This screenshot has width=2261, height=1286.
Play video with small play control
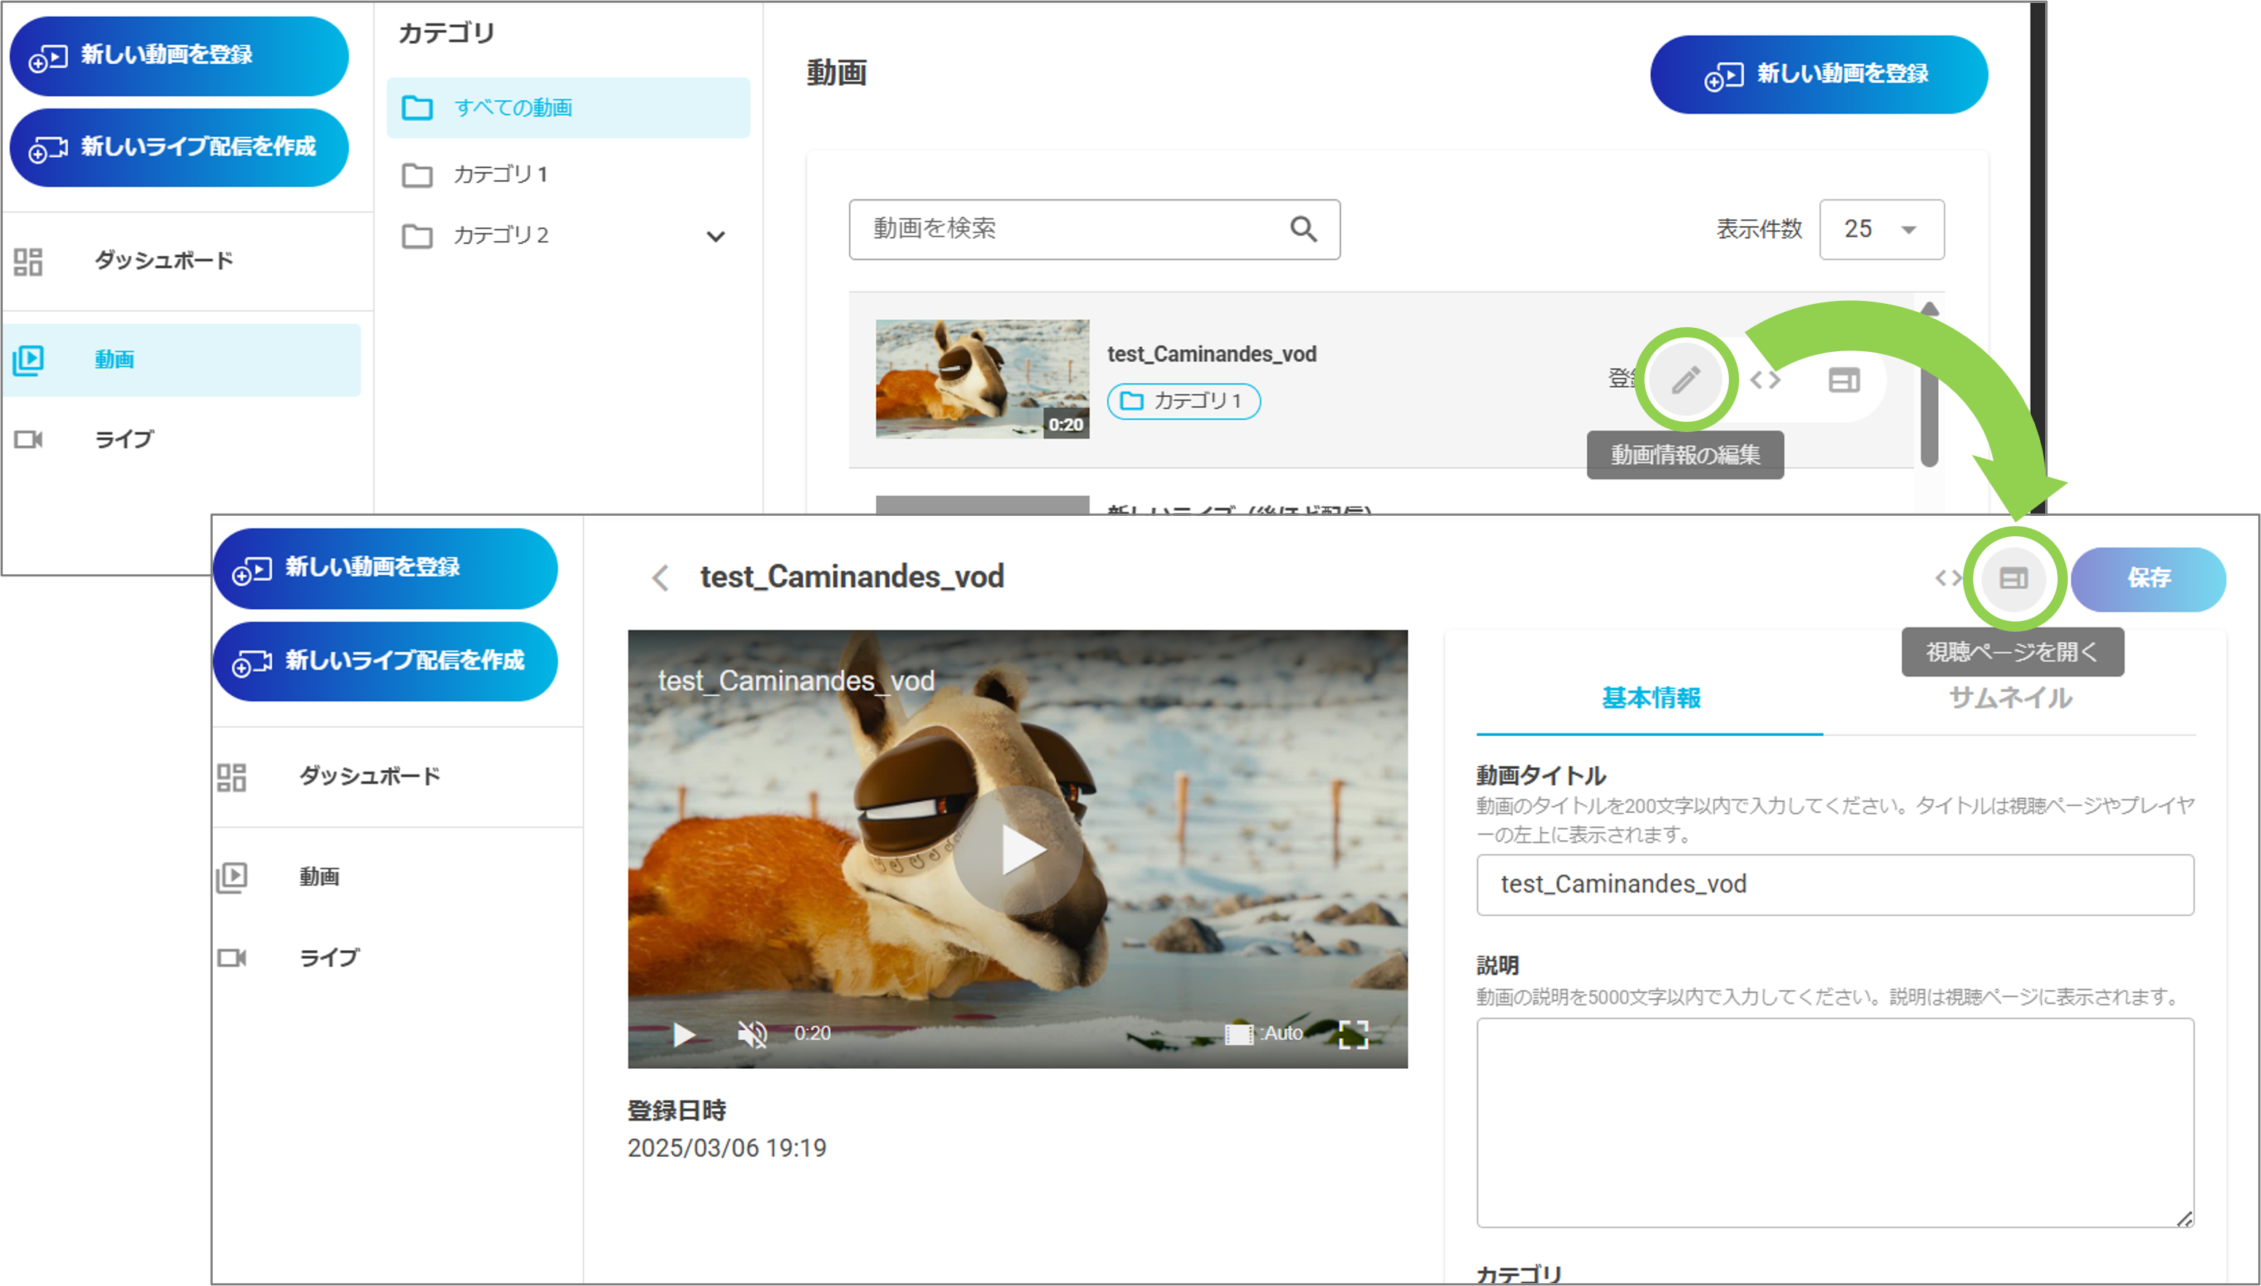684,1035
